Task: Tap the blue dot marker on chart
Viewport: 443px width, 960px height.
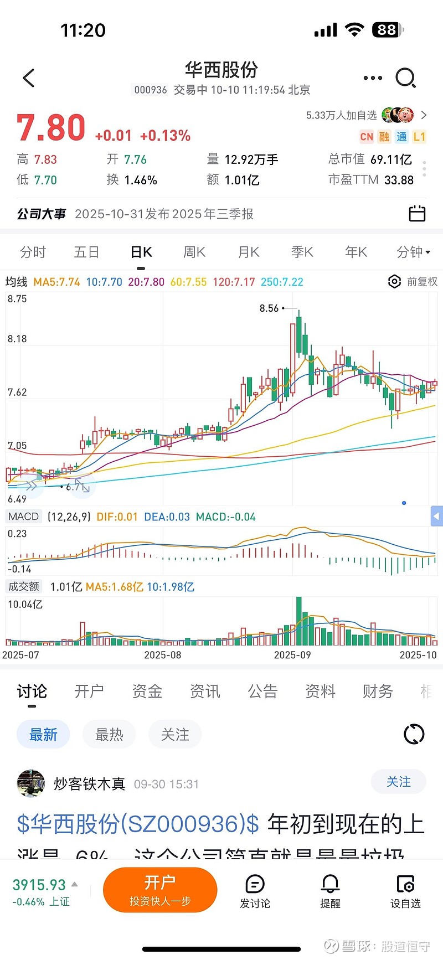Action: pos(404,503)
